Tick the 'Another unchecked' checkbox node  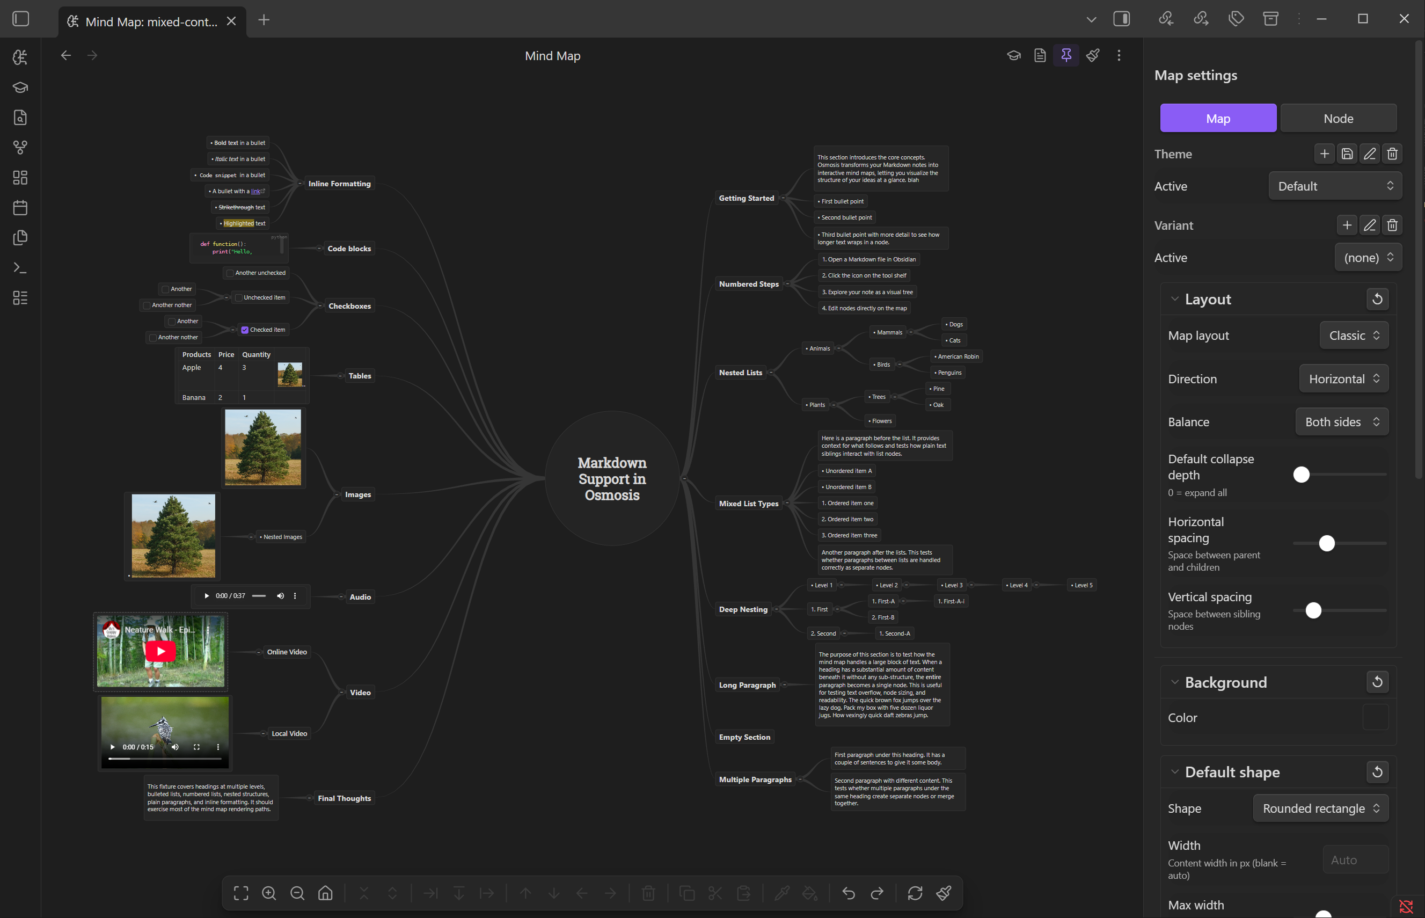[230, 272]
